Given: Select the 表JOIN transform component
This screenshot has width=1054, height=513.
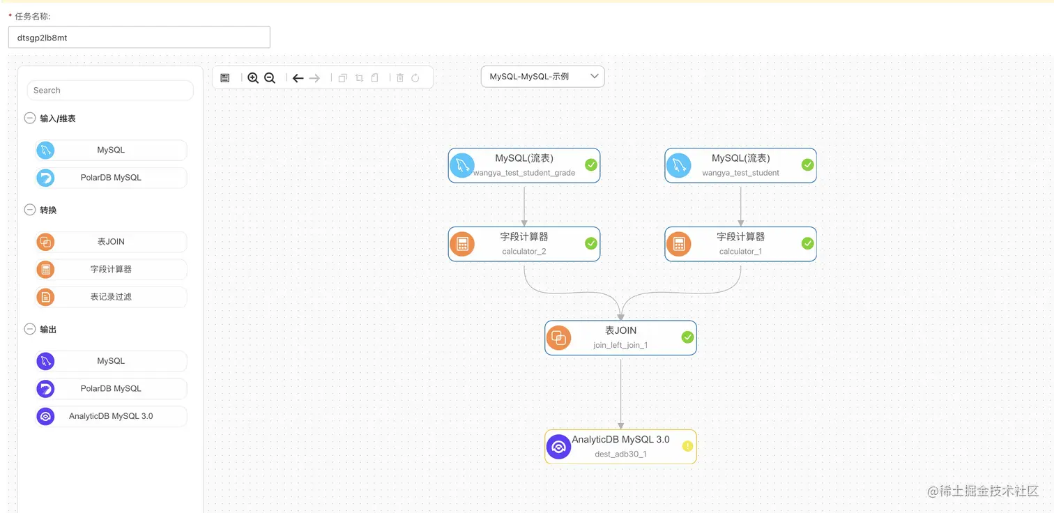Looking at the screenshot, I should click(111, 242).
